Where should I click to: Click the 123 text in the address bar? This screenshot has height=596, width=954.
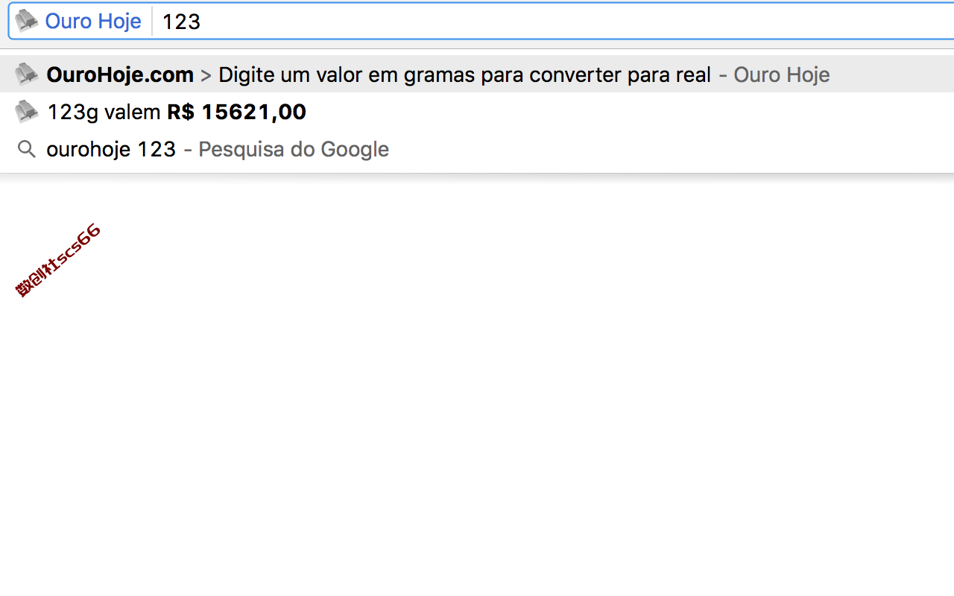pyautogui.click(x=182, y=22)
